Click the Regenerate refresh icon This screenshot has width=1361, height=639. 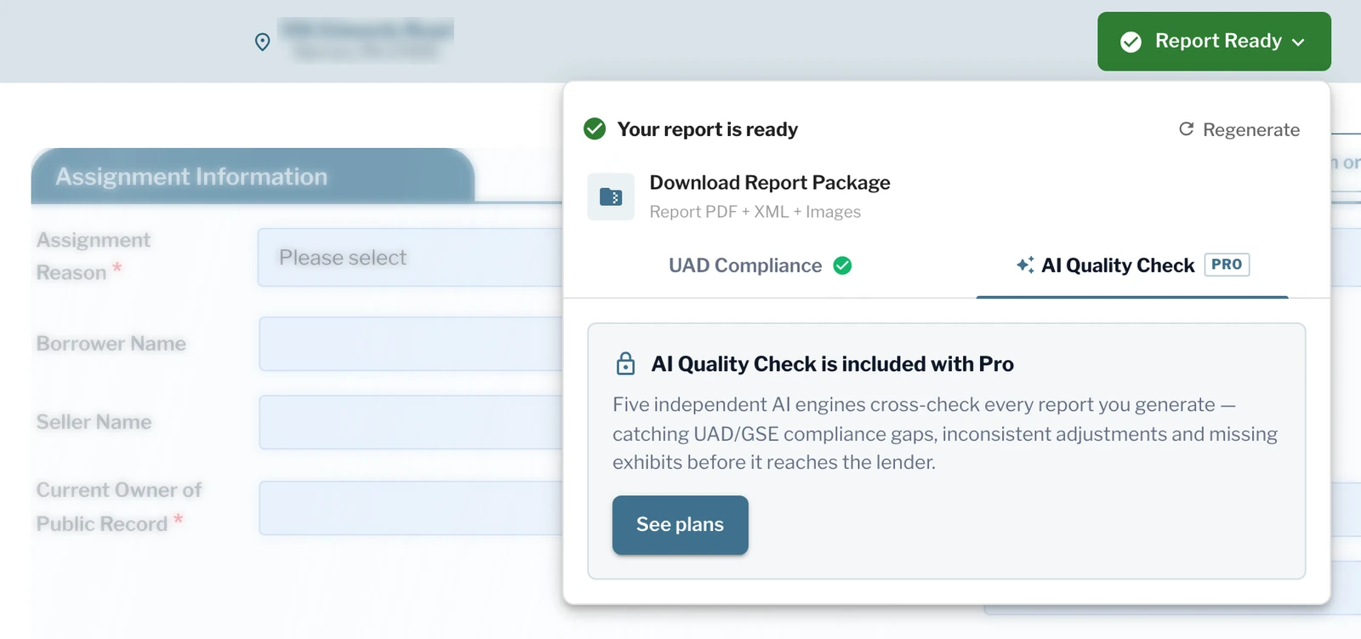(x=1186, y=128)
